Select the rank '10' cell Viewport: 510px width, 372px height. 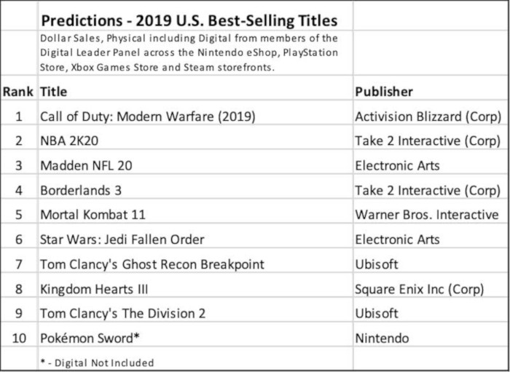(18, 339)
